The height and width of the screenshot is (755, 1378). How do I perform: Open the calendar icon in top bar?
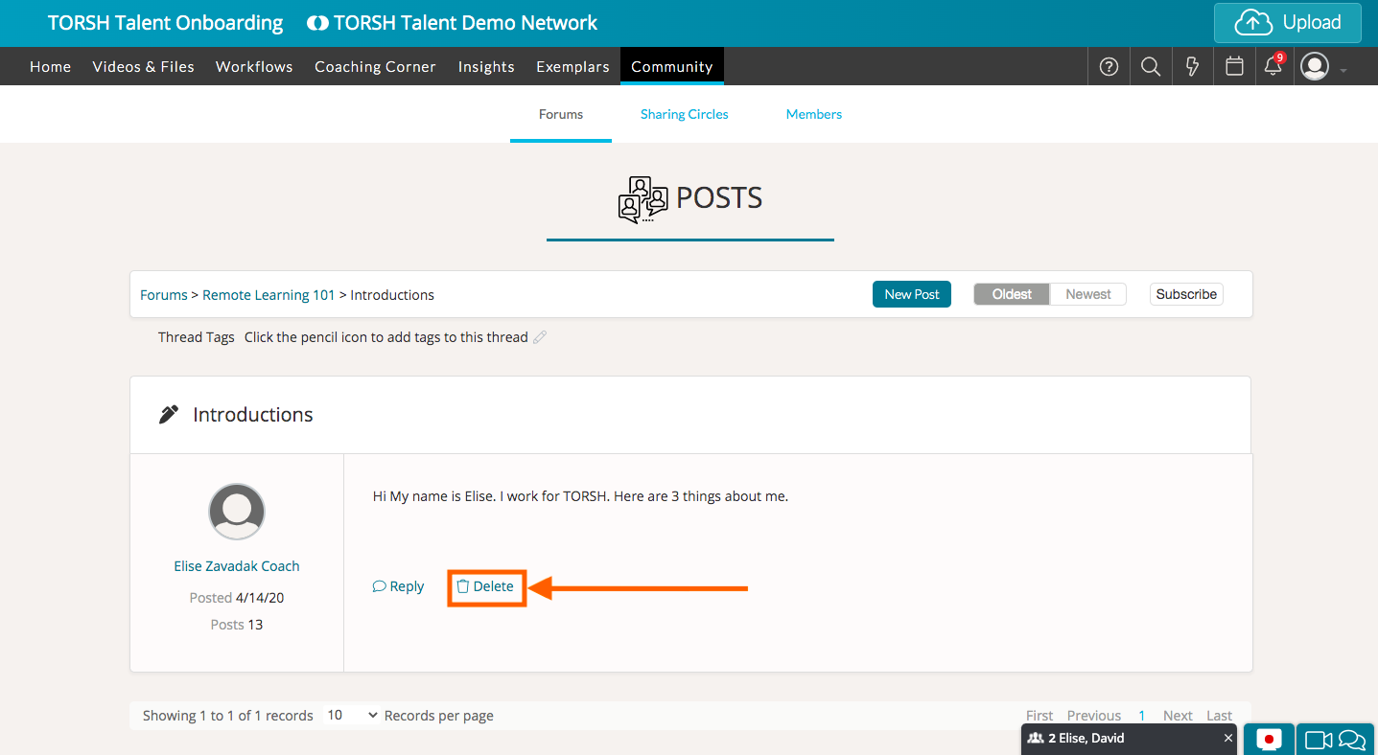click(1234, 67)
